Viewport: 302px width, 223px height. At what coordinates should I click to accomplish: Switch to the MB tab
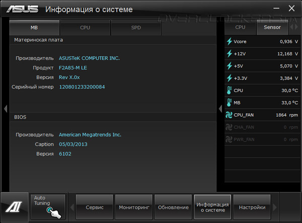coord(34,28)
